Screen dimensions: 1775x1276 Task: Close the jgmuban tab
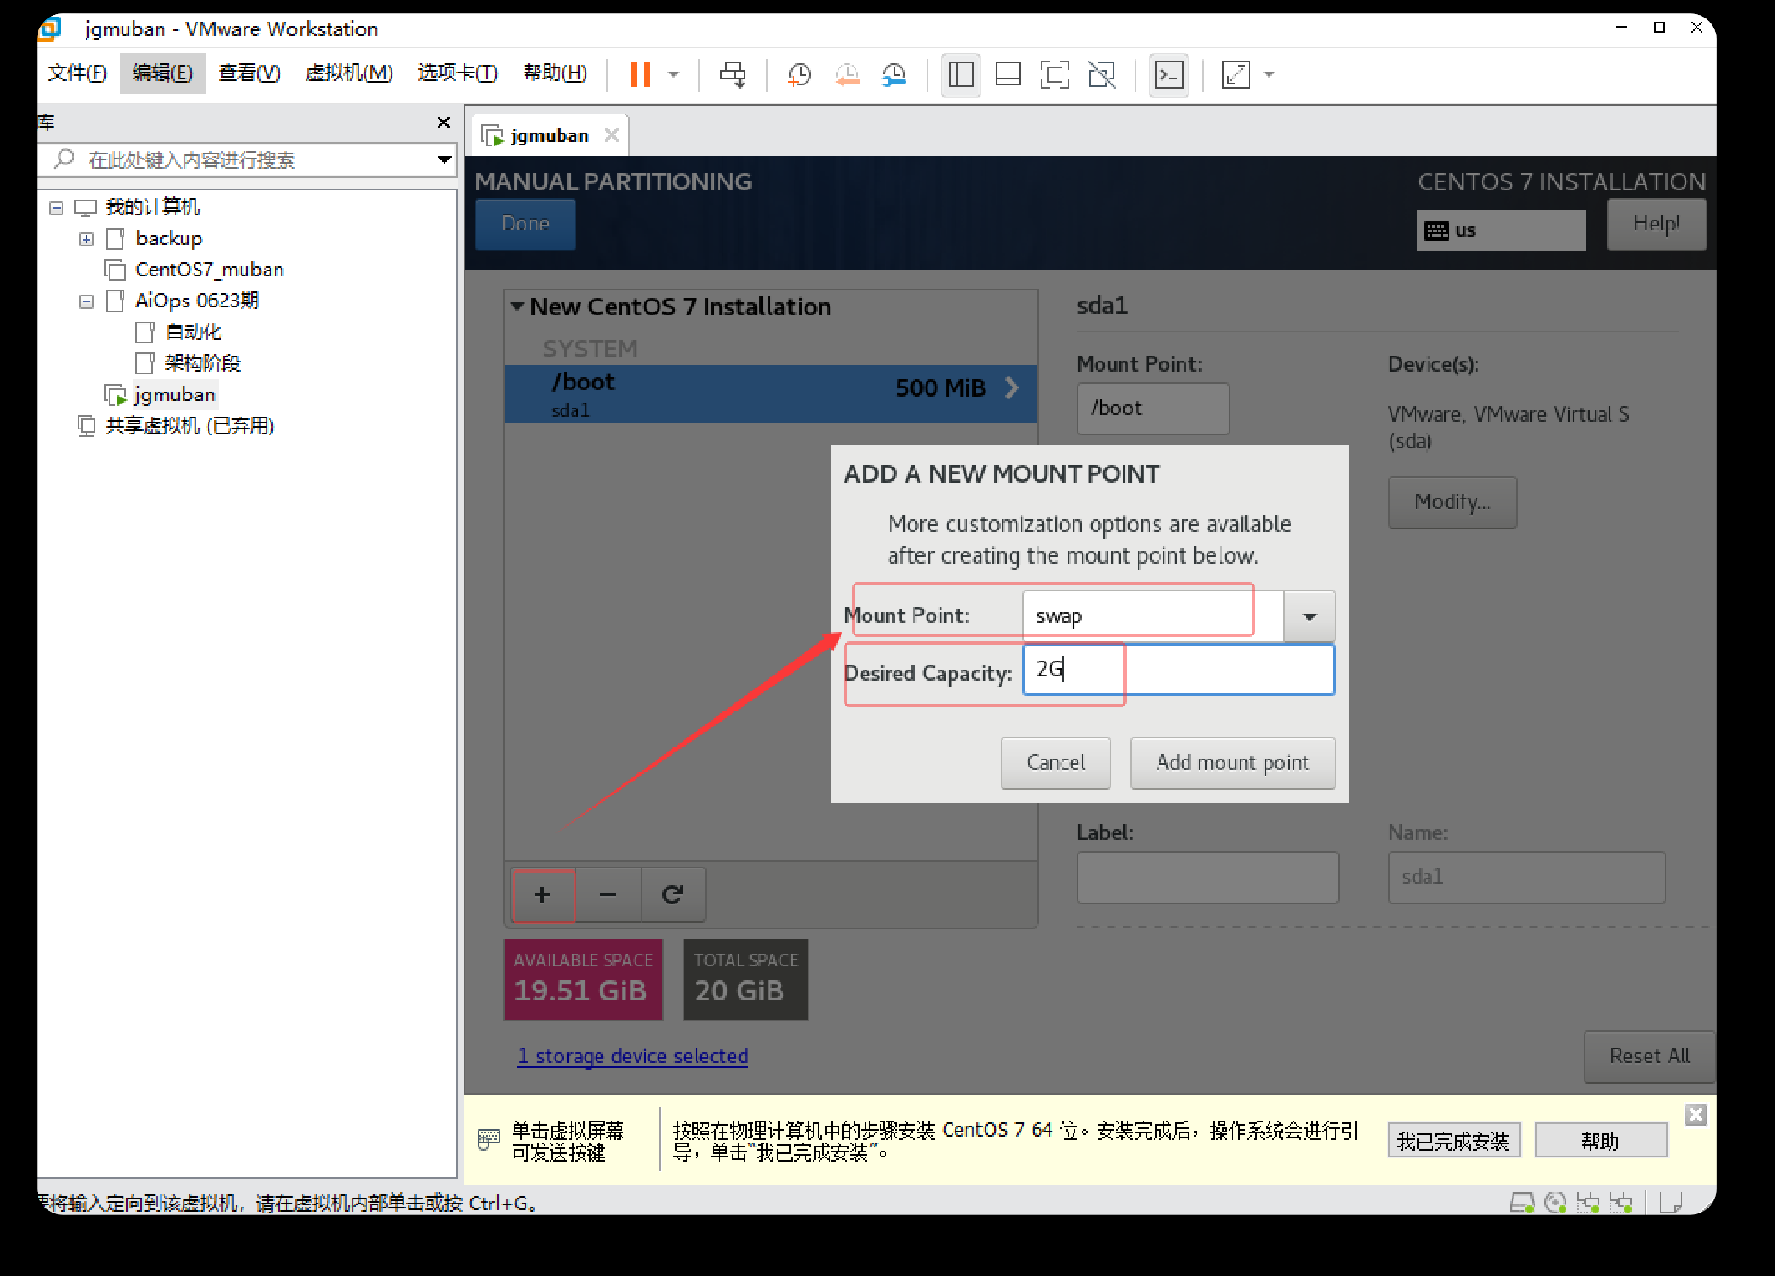click(612, 134)
